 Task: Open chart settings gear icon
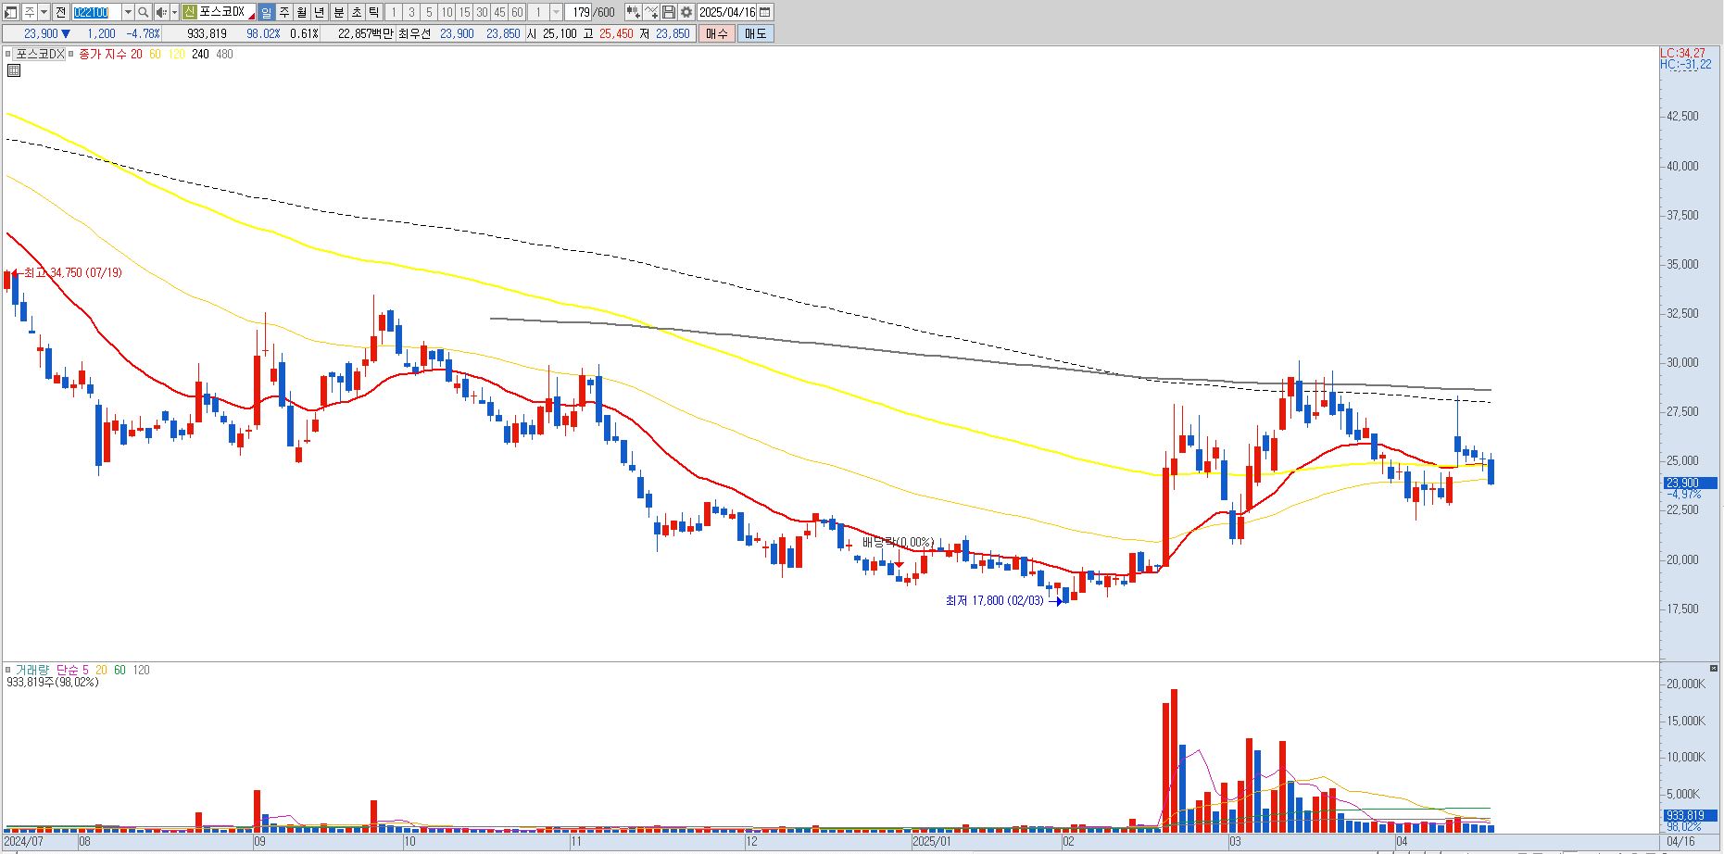pyautogui.click(x=686, y=12)
